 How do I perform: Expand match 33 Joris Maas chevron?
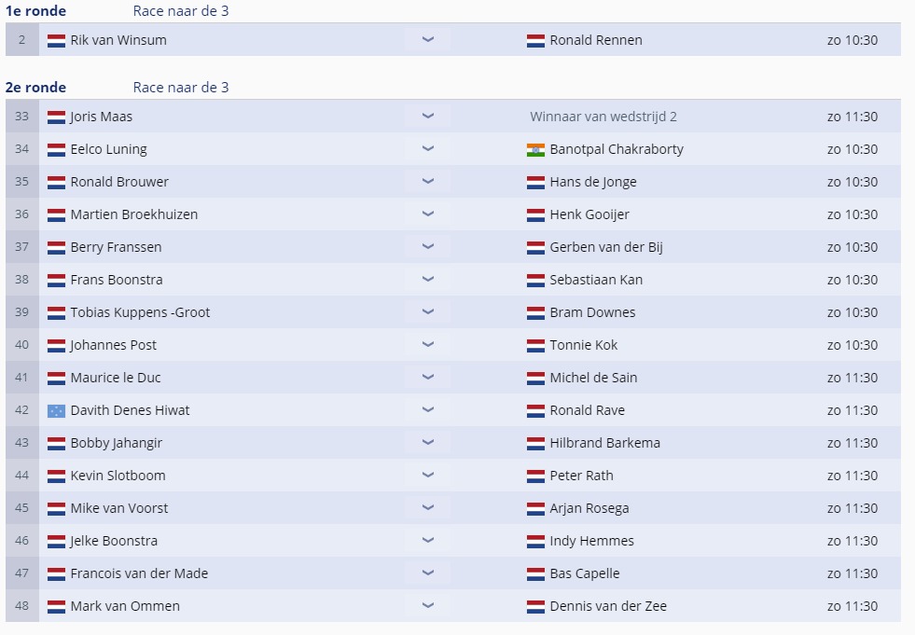(428, 117)
